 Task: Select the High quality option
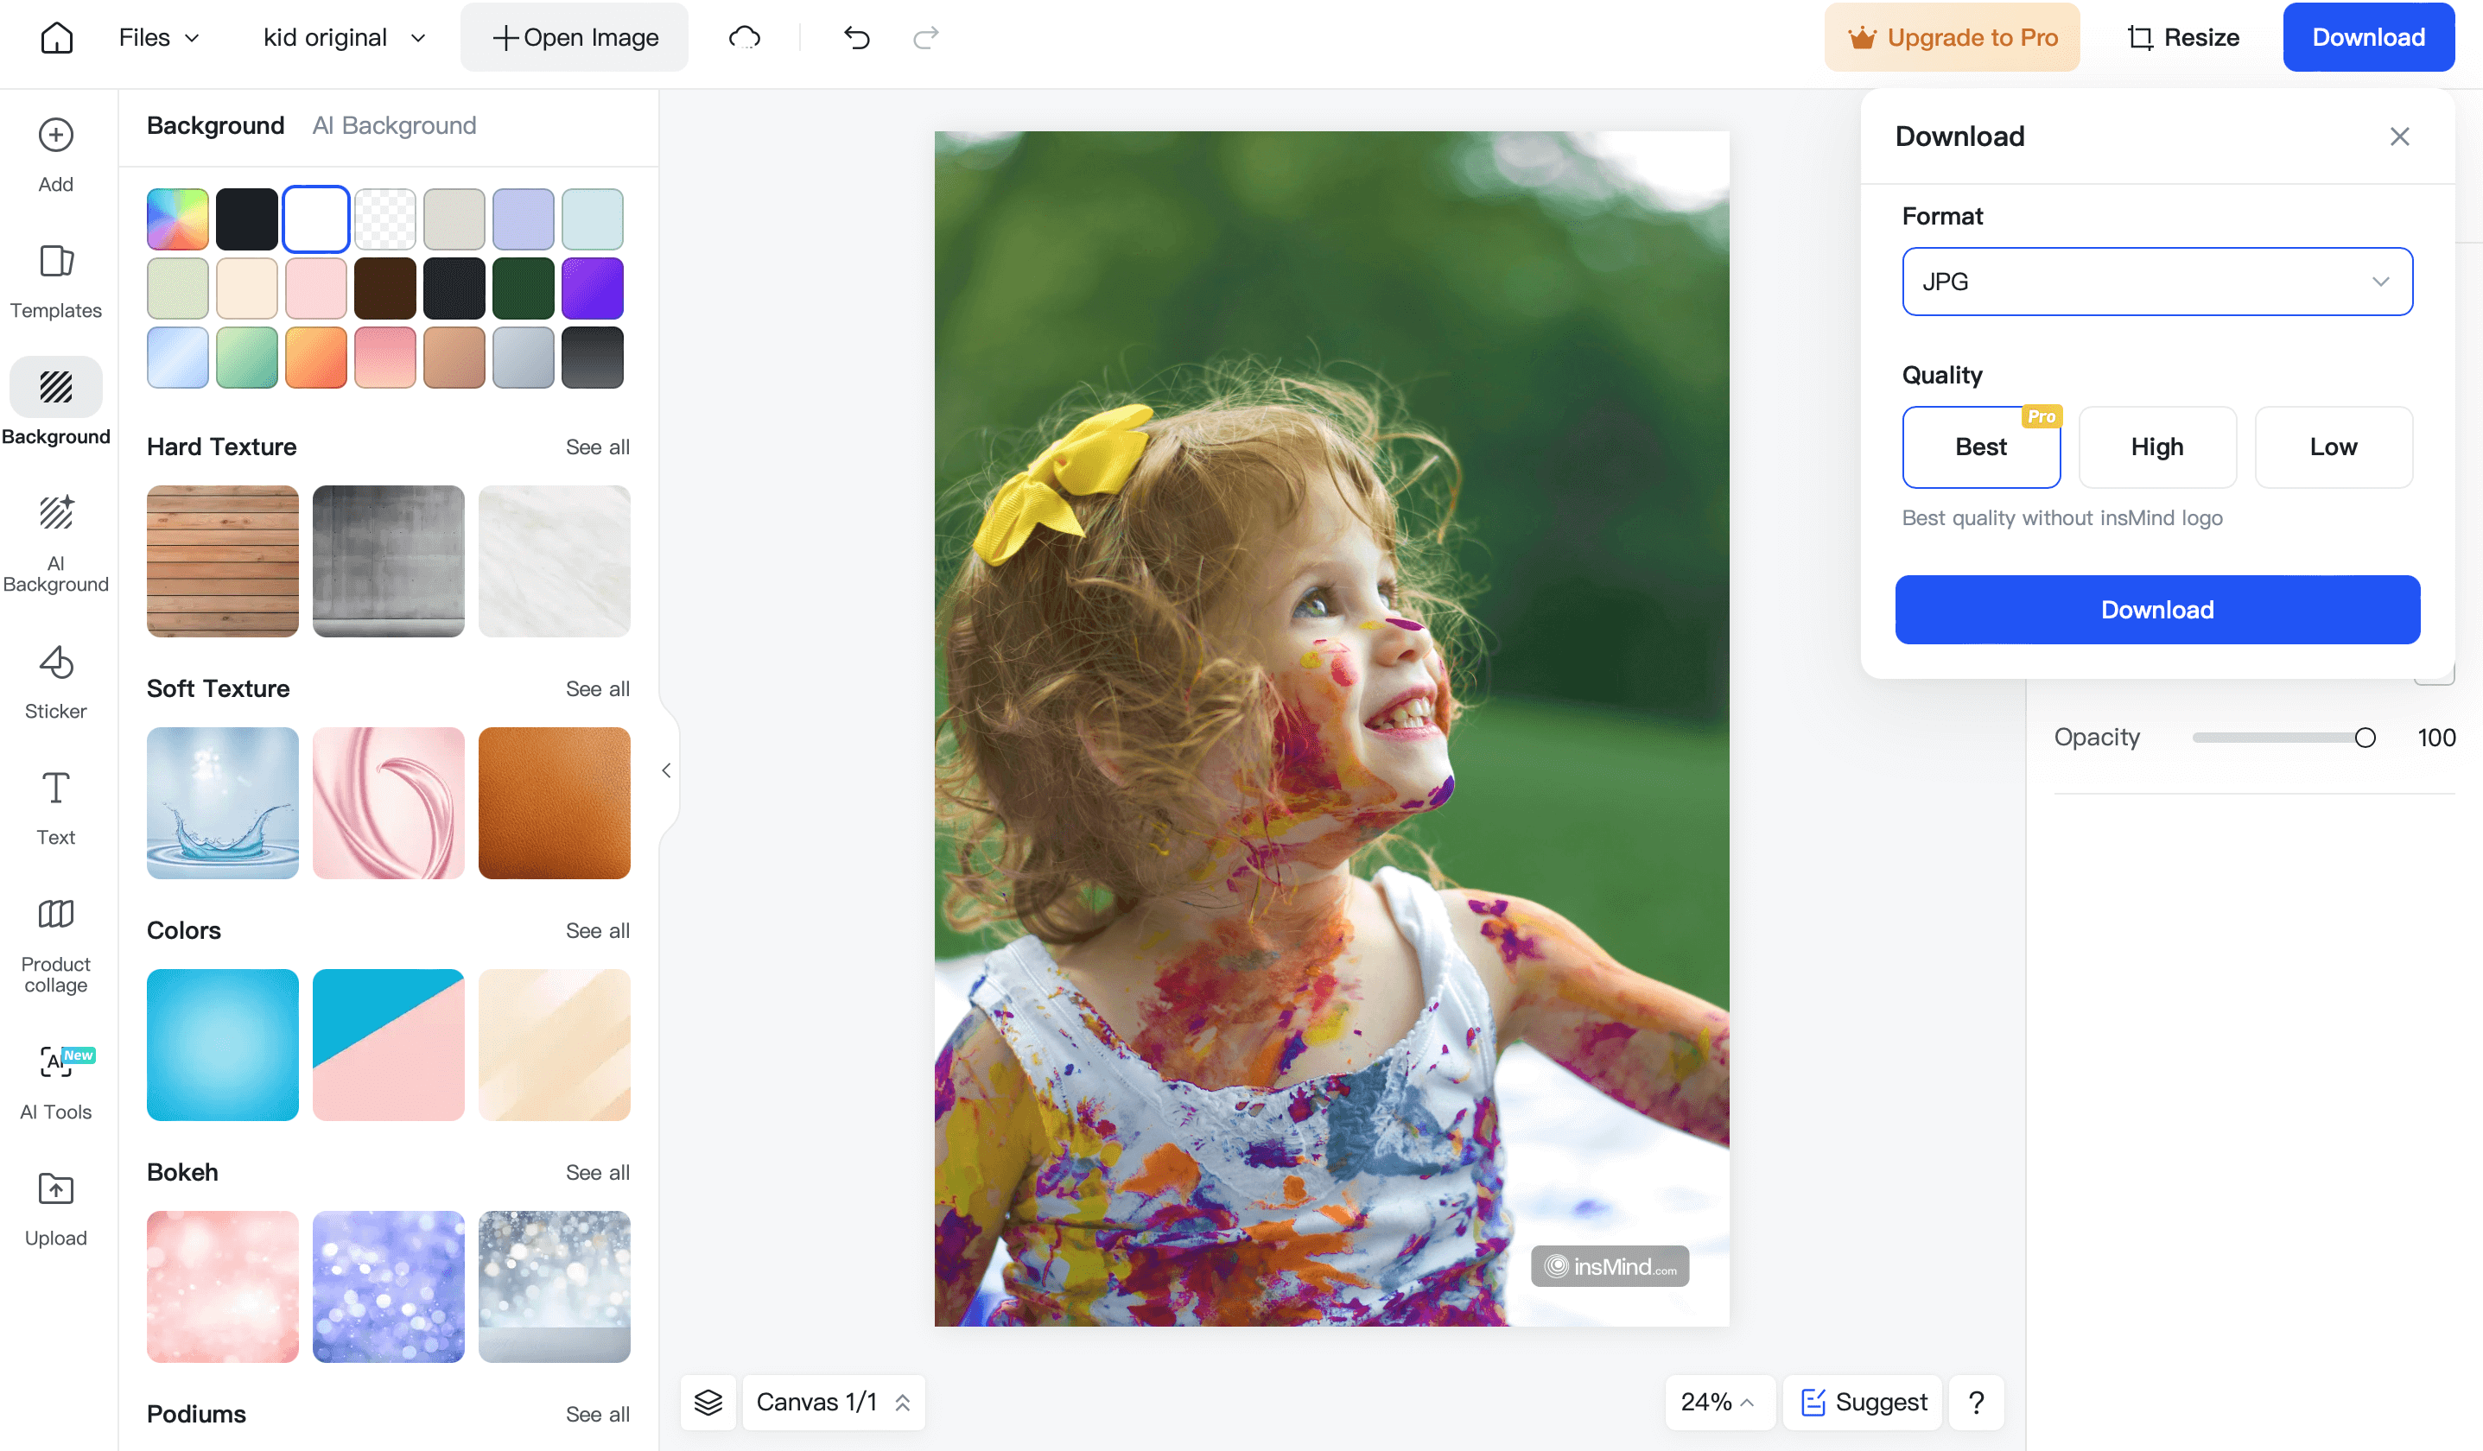[x=2156, y=446]
